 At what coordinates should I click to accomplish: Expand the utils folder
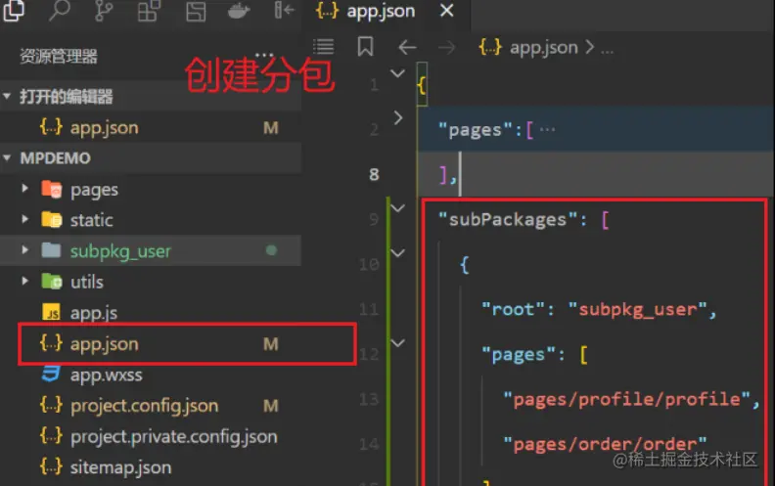24,281
